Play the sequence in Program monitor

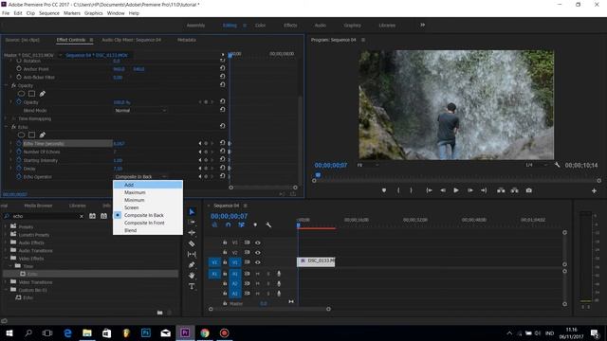pyautogui.click(x=456, y=190)
